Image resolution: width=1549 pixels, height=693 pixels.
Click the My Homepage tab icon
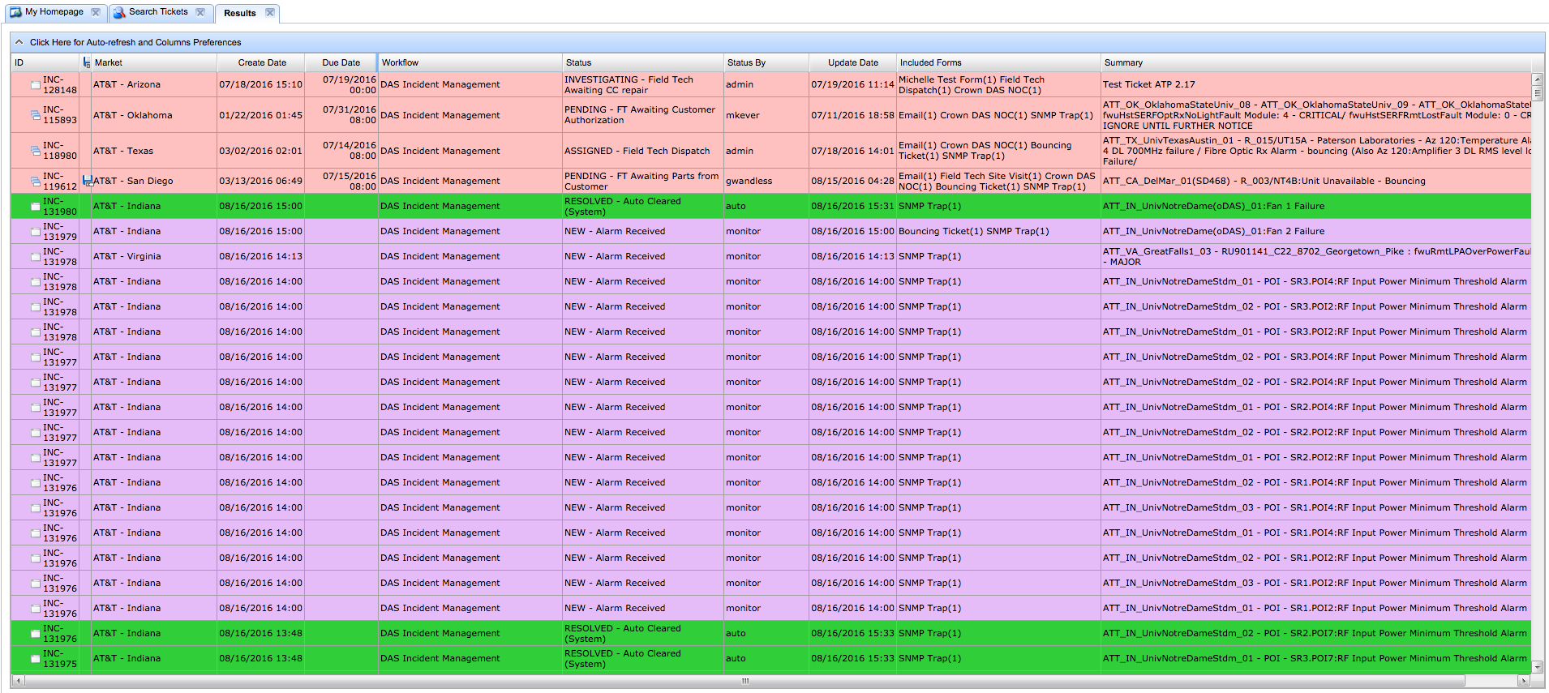pyautogui.click(x=15, y=12)
